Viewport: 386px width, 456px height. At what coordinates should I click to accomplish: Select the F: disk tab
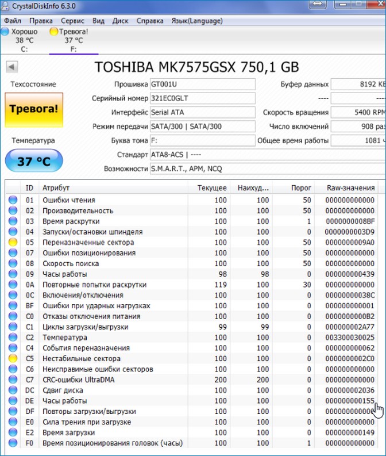click(73, 49)
